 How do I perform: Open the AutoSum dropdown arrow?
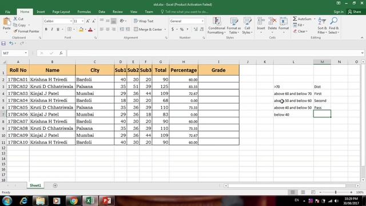(x=315, y=19)
